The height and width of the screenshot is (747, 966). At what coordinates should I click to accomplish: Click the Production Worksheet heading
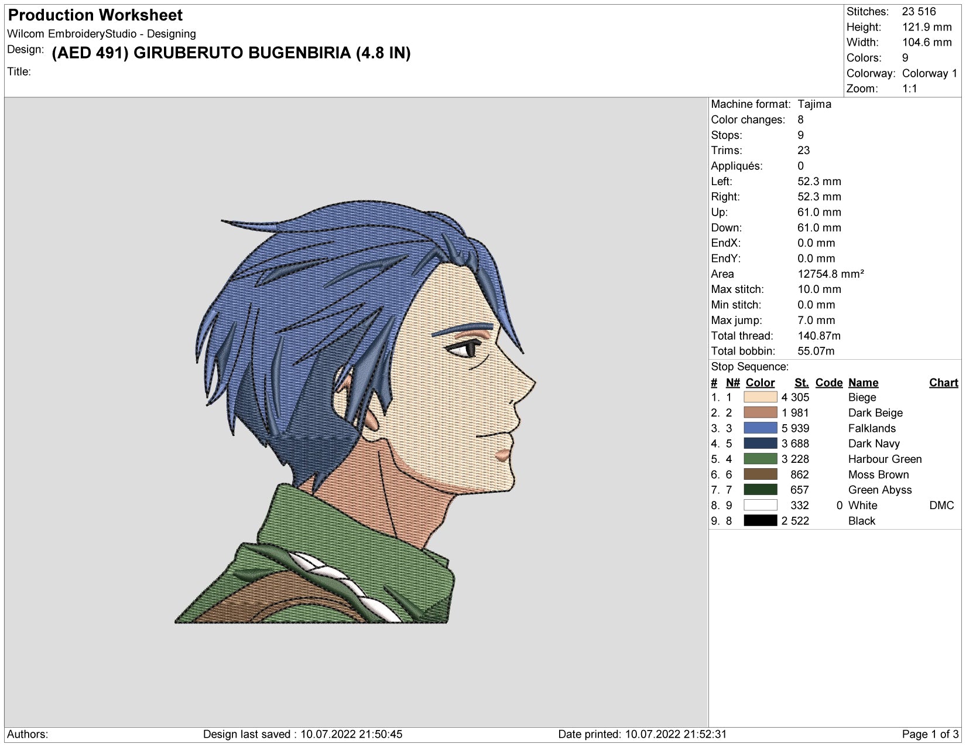click(95, 15)
